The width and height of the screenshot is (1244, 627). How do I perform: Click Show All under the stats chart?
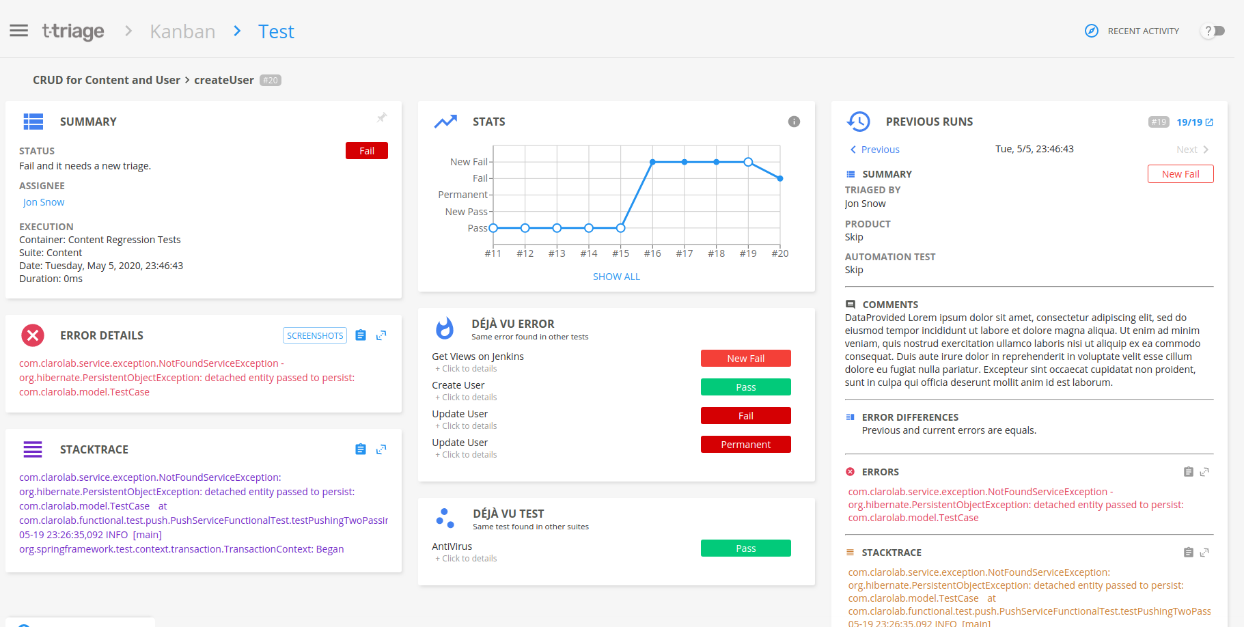click(616, 277)
